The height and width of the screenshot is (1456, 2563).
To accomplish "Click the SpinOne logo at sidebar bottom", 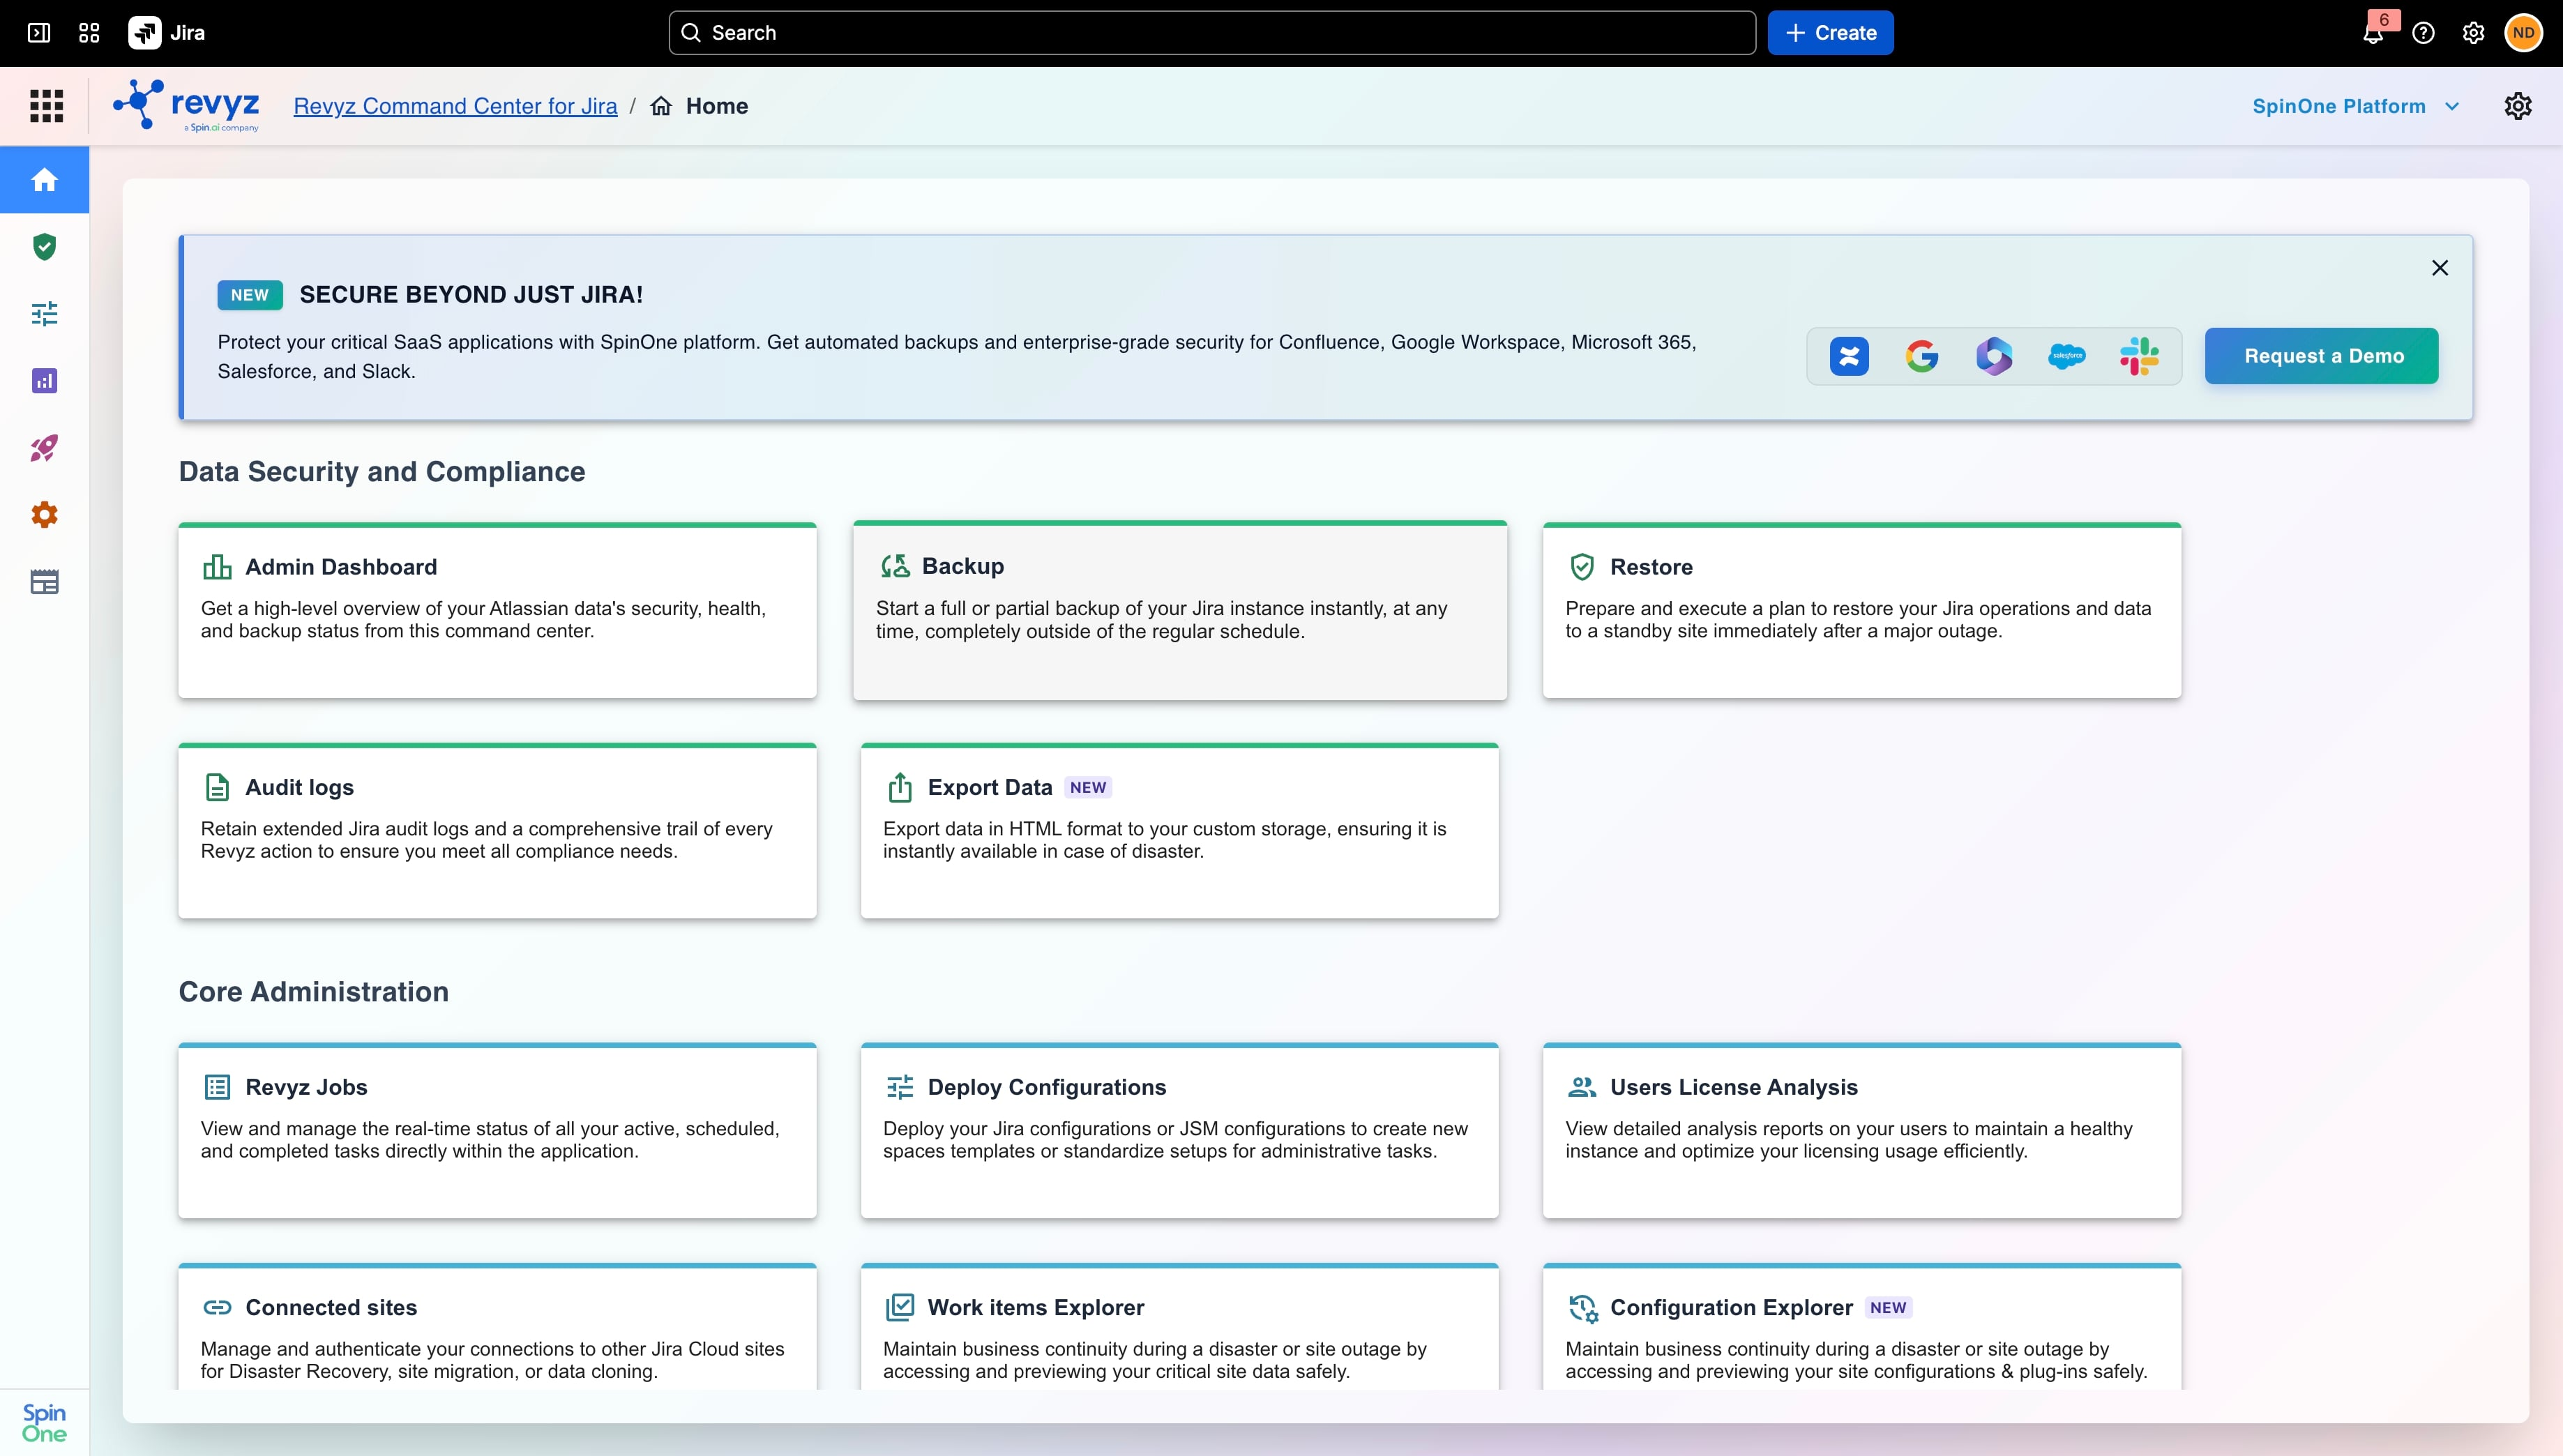I will tap(44, 1423).
